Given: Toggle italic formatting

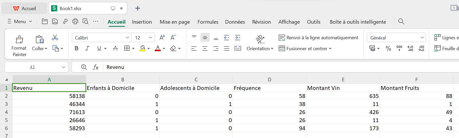Looking at the screenshot, I should (88, 48).
